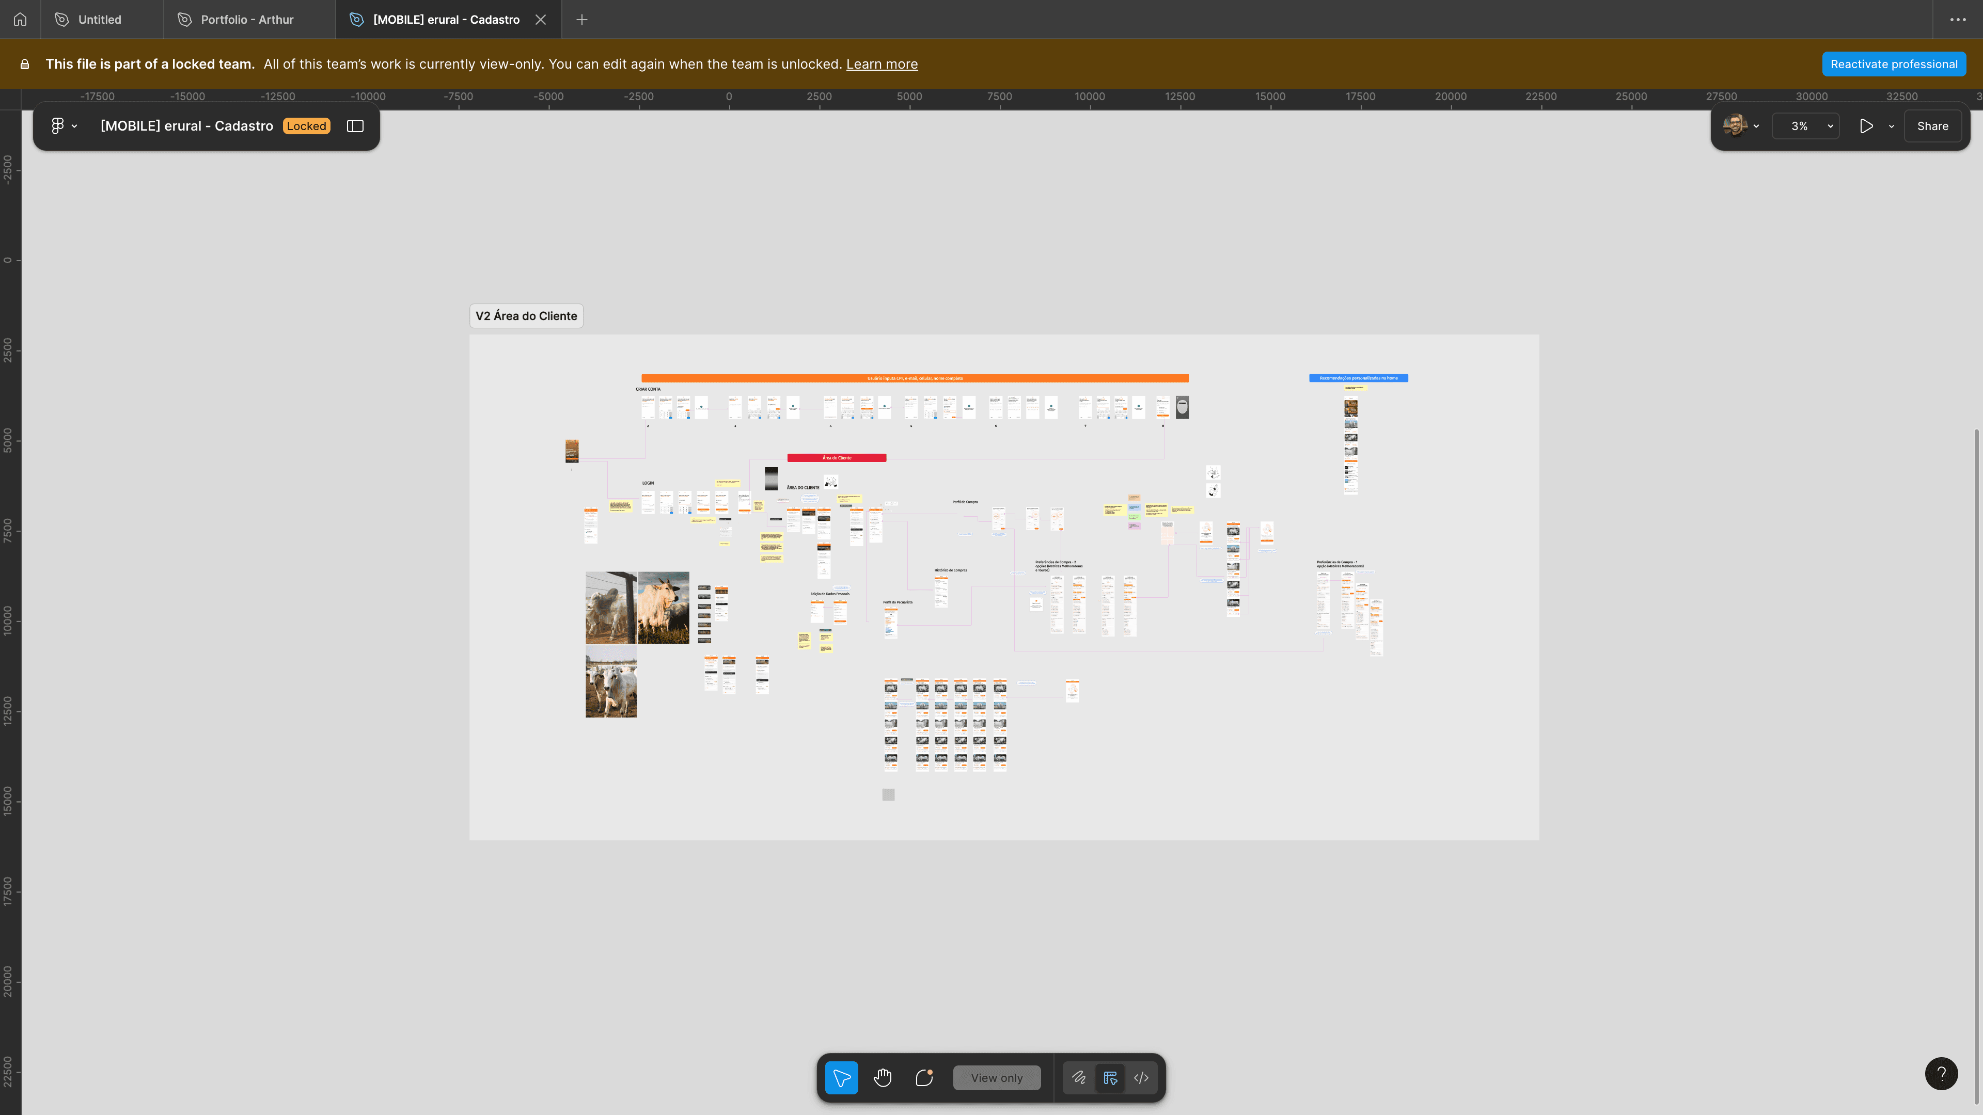
Task: Click the Share button
Action: (1932, 126)
